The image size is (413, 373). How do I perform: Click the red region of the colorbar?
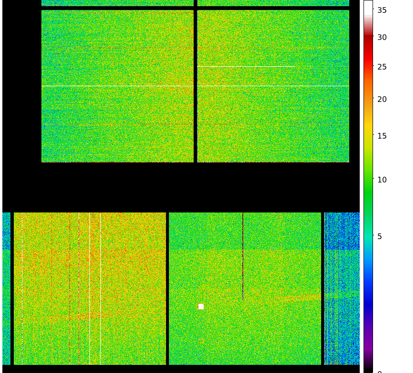point(368,52)
